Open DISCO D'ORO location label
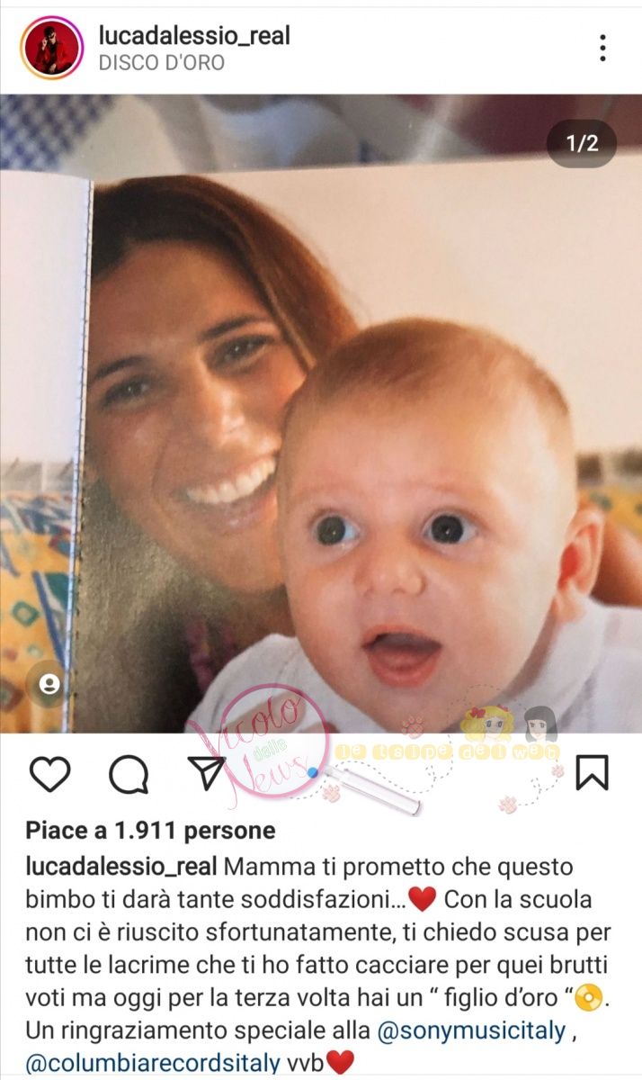 pyautogui.click(x=161, y=63)
